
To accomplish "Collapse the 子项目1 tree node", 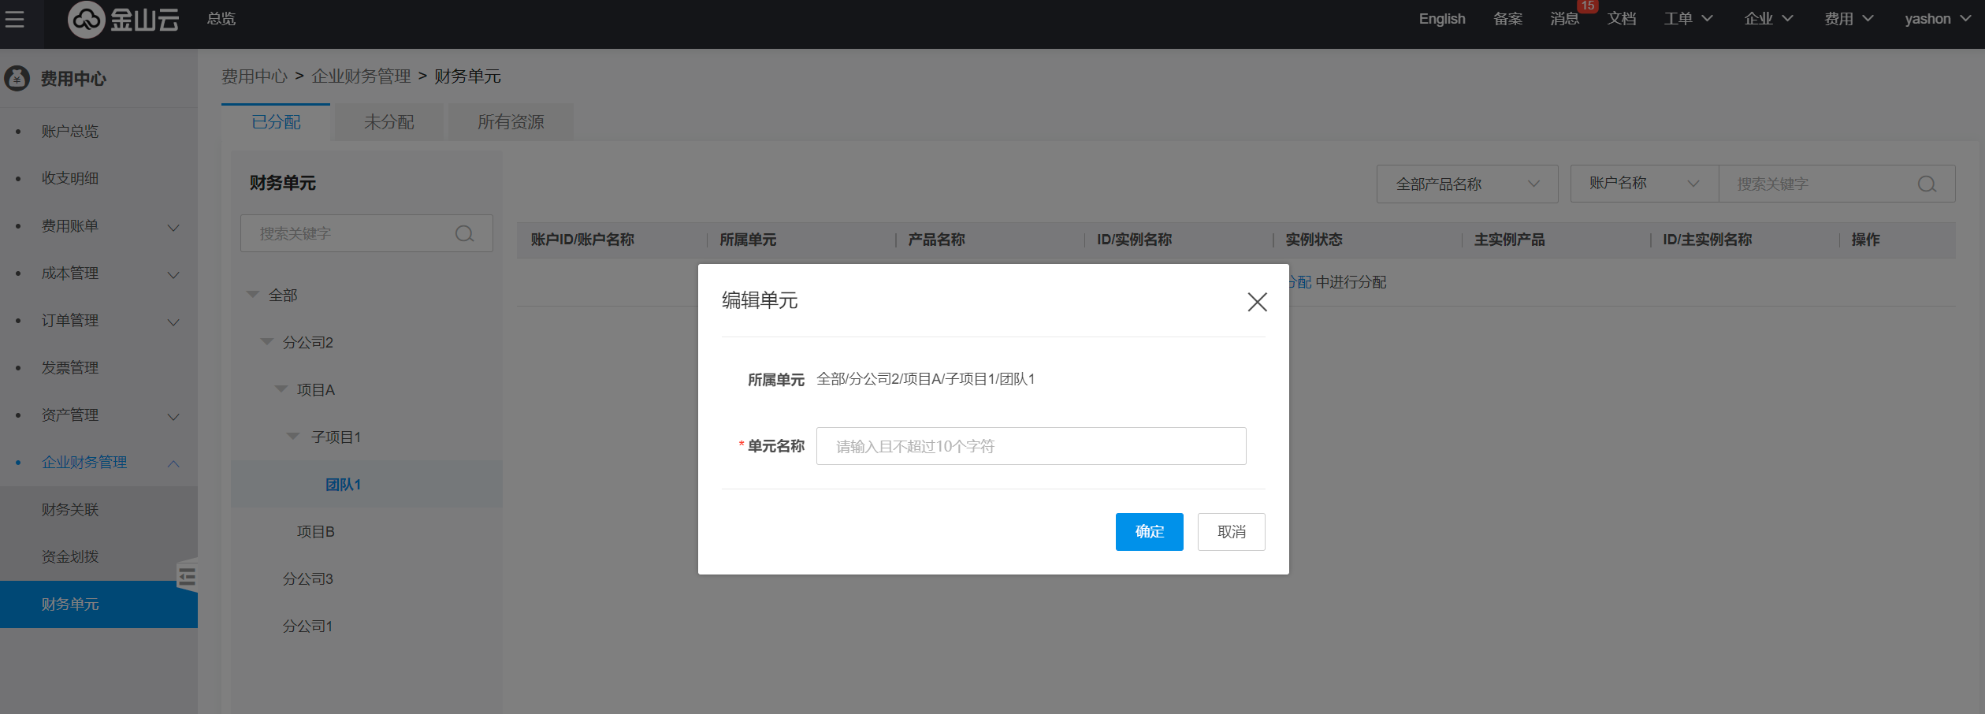I will click(294, 437).
